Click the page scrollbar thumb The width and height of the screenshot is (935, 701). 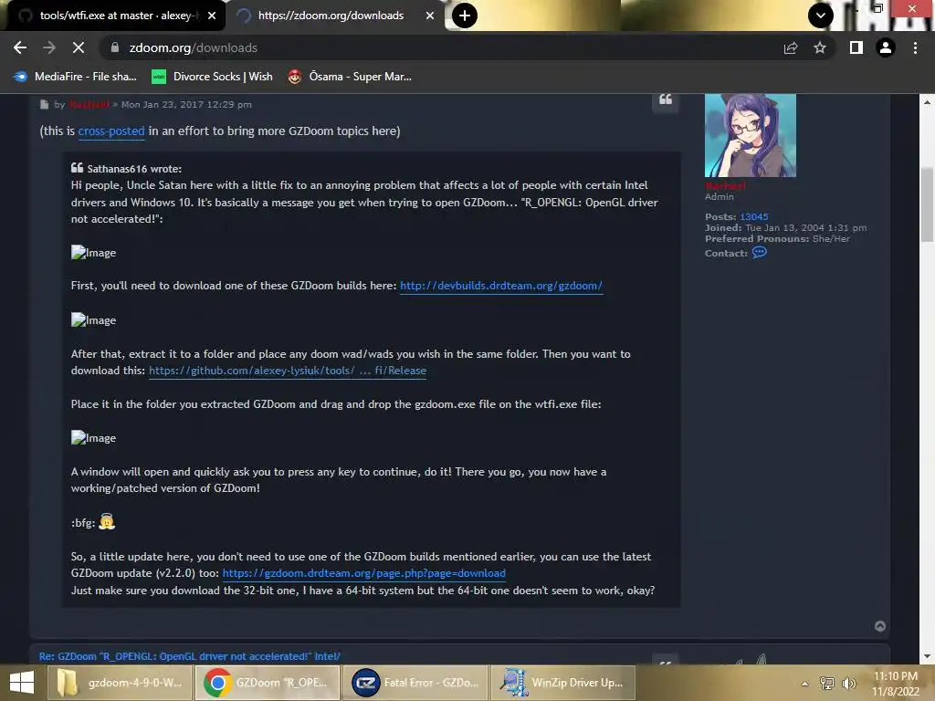[x=927, y=204]
